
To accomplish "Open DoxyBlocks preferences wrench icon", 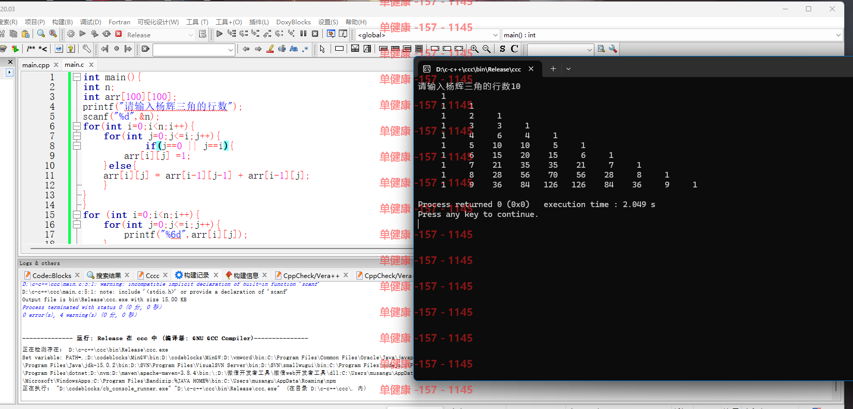I will pos(87,49).
